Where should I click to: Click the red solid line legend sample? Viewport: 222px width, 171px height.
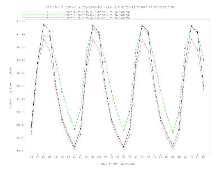pyautogui.click(x=43, y=12)
